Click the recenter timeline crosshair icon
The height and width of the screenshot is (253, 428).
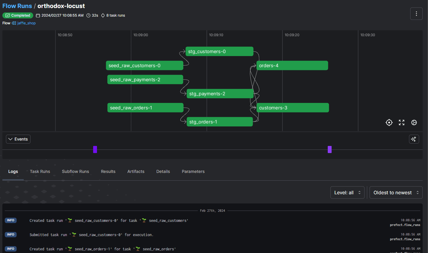tap(389, 122)
